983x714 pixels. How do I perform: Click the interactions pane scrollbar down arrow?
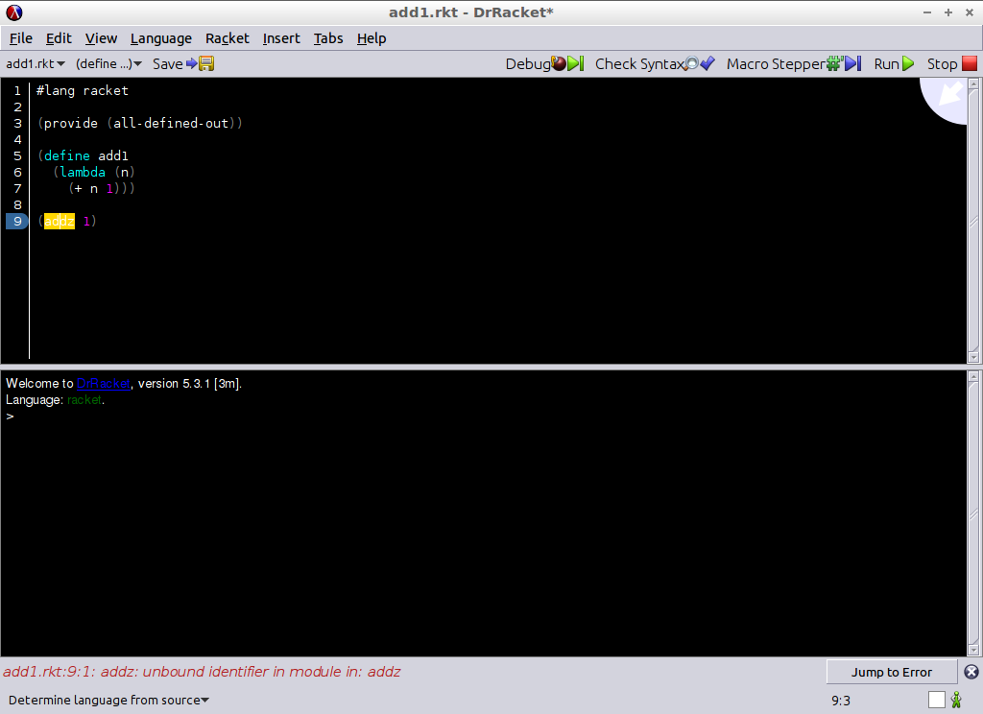[973, 650]
